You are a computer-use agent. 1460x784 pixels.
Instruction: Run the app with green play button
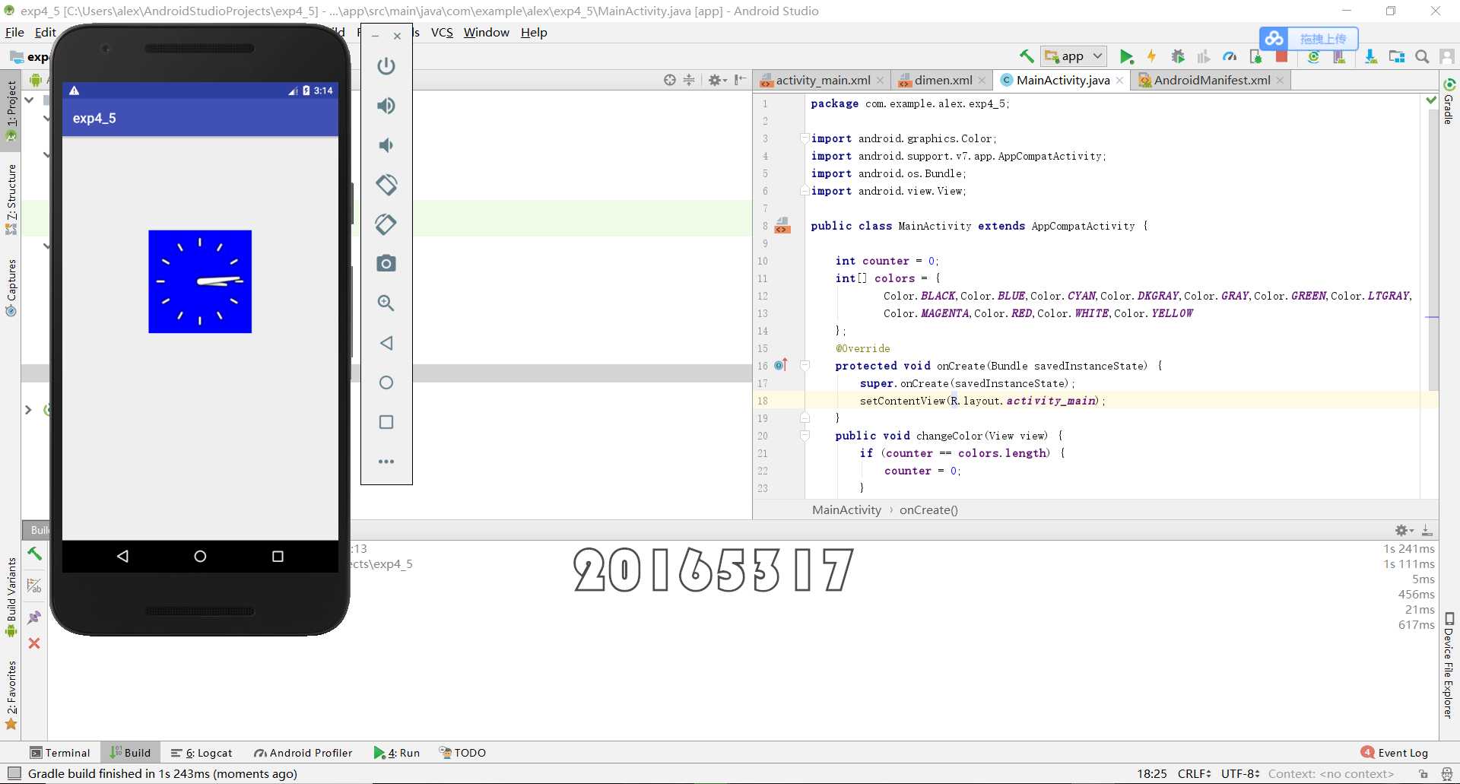point(1126,56)
